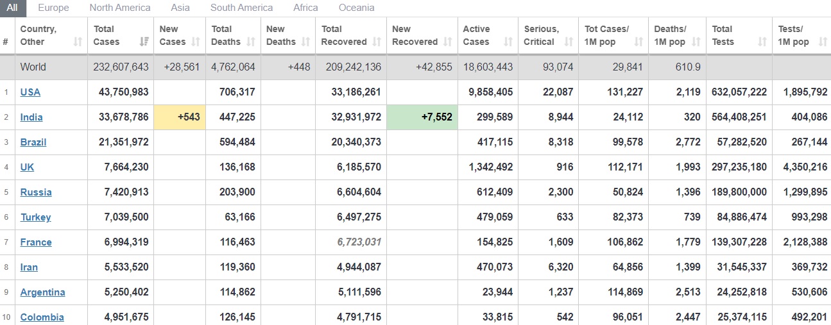This screenshot has height=325, width=831.
Task: Sort by Country, Other arrow icon
Action: [x=78, y=42]
